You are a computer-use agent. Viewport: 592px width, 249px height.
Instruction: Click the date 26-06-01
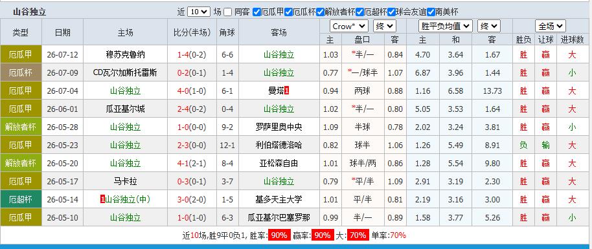tap(62, 109)
